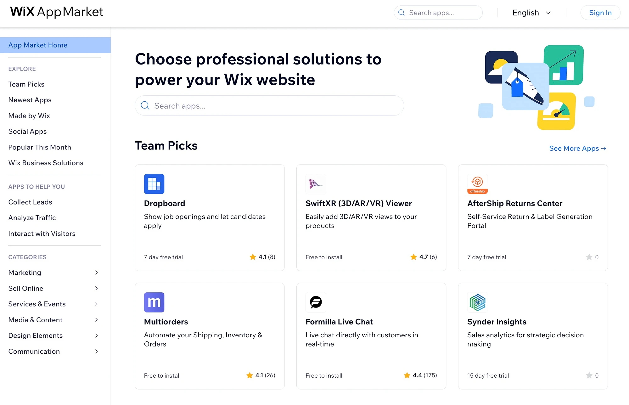629x405 pixels.
Task: Toggle the Popular This Month sidebar item
Action: (x=39, y=147)
